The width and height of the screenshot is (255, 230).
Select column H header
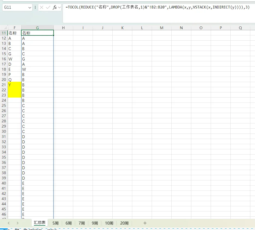tap(63, 28)
